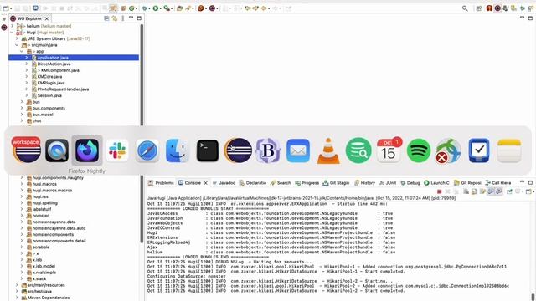The width and height of the screenshot is (536, 301).
Task: Select Firefox Nightly in the app switcher
Action: pyautogui.click(x=87, y=150)
